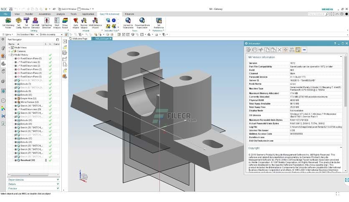The width and height of the screenshot is (349, 202).
Task: Click the File button
Action: click(x=6, y=14)
